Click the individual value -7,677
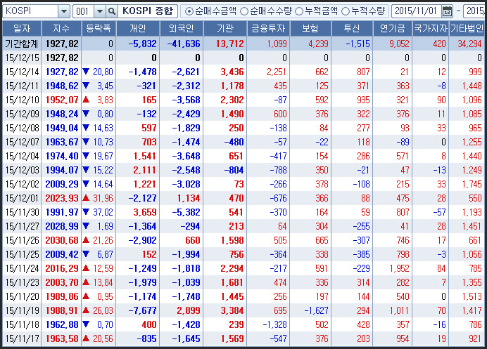The width and height of the screenshot is (487, 349). 142,310
